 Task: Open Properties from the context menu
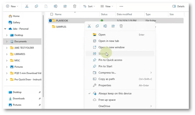pos(120,85)
